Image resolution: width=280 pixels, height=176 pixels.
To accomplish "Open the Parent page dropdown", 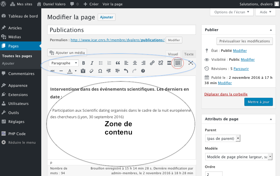I will click(222, 138).
